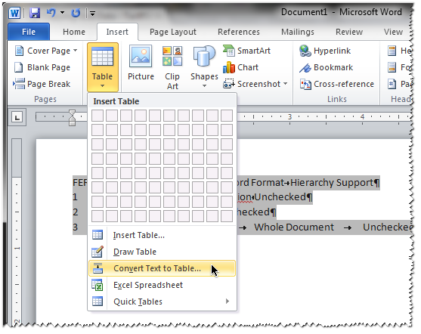
Task: Choose Convert Text to Table menu item
Action: tap(162, 268)
